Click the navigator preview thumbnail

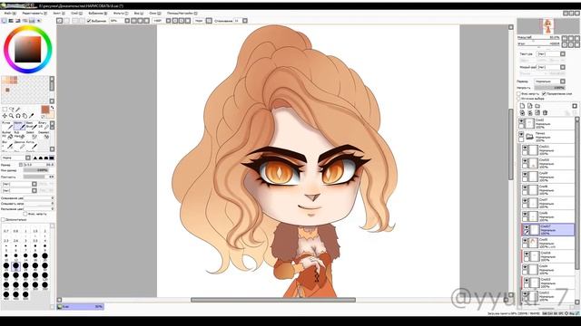click(x=547, y=26)
